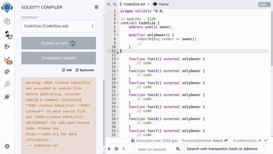This screenshot has width=273, height=154.
Task: Copy the ABI to clipboard
Action: [x=67, y=70]
